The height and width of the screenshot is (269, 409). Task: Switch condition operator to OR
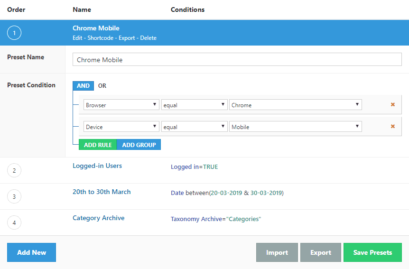[102, 86]
